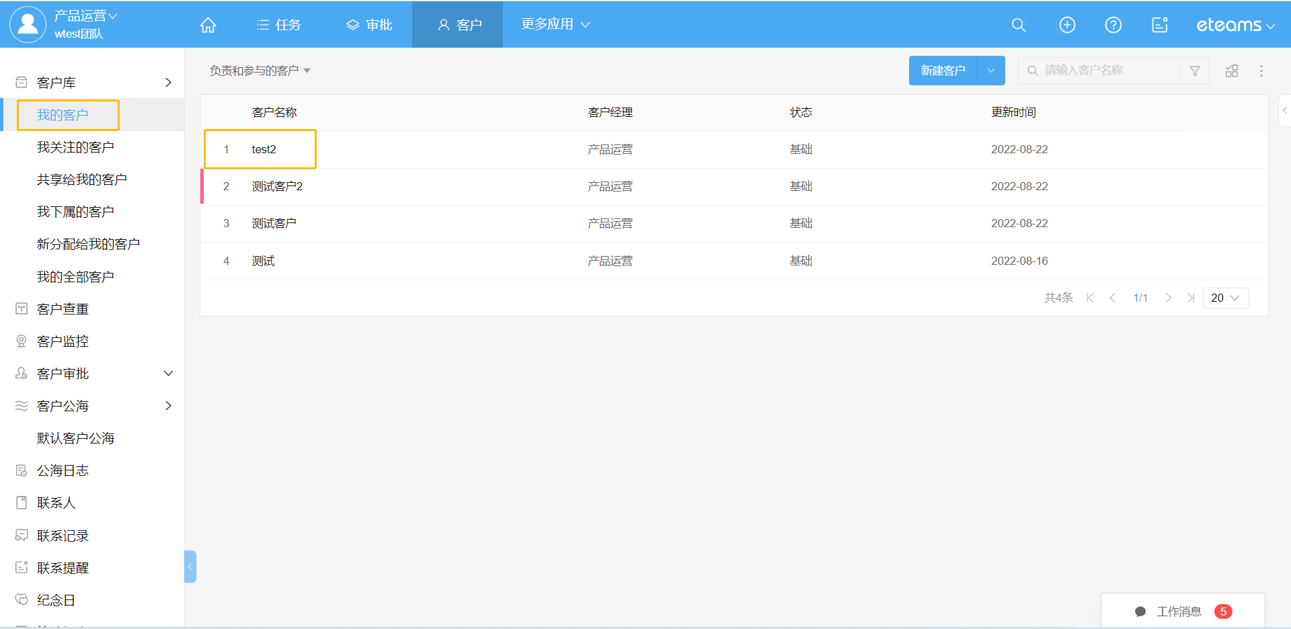The height and width of the screenshot is (629, 1291).
Task: Switch to the 任务 tab
Action: (x=279, y=25)
